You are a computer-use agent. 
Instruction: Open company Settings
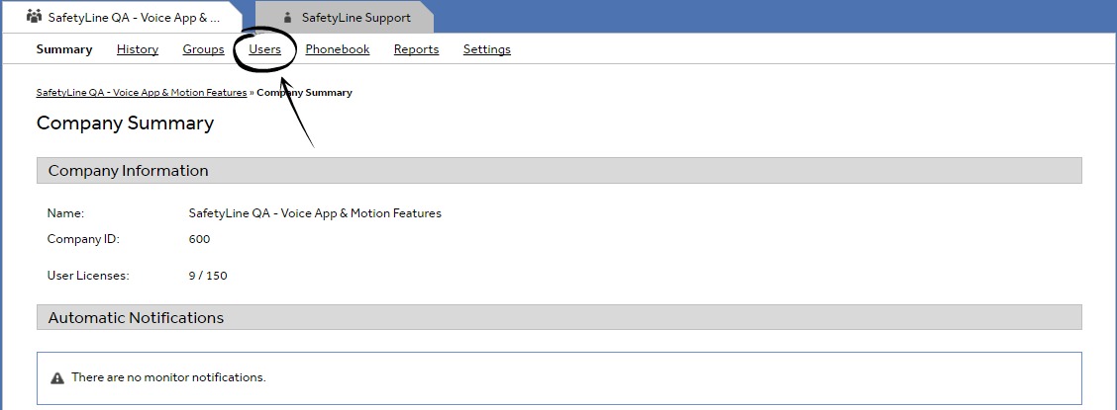[x=487, y=49]
